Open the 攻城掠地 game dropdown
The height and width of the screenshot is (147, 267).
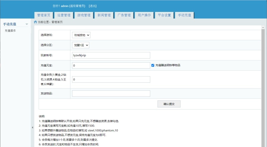[81, 35]
